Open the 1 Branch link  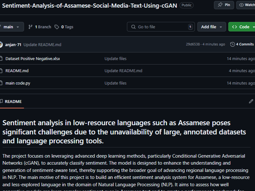[x=40, y=27]
